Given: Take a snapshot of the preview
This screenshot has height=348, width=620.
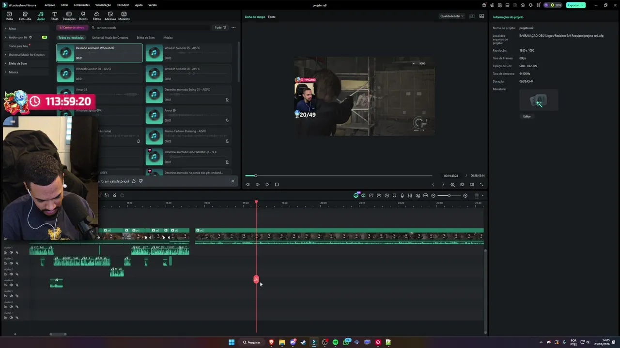Looking at the screenshot, I should pyautogui.click(x=462, y=184).
